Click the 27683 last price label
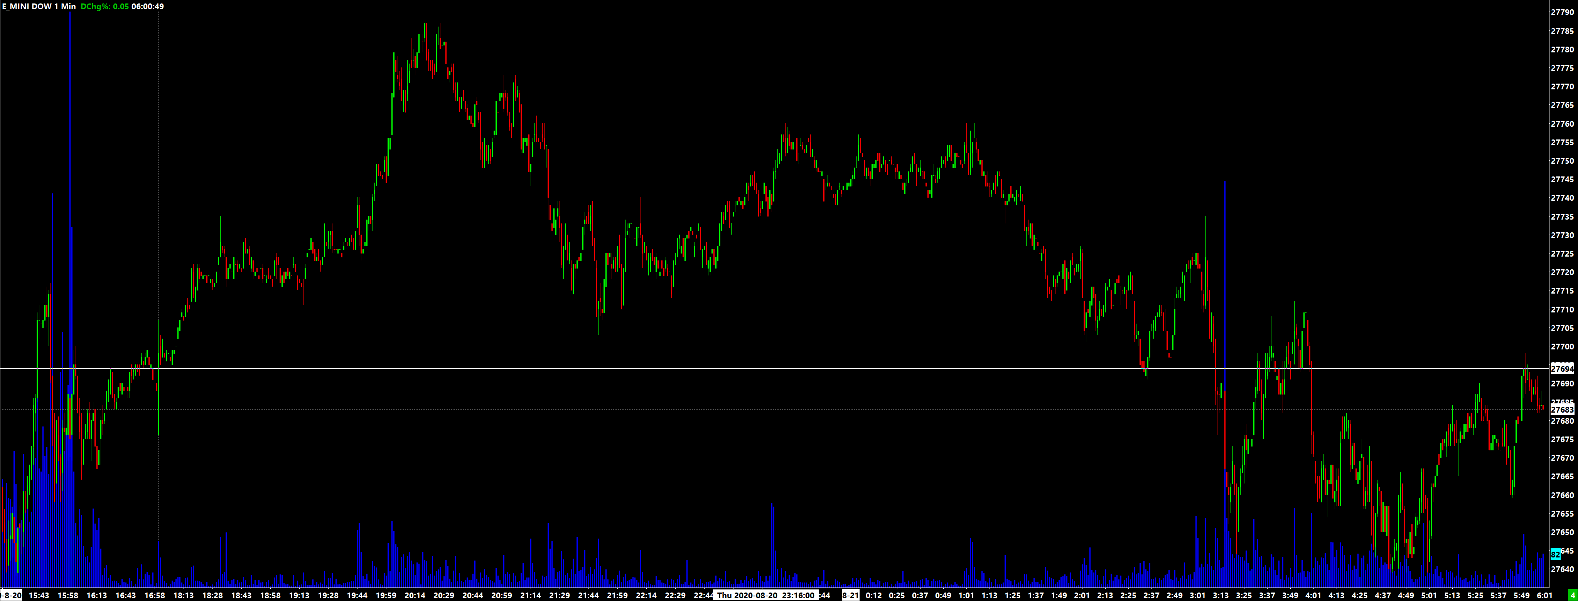Image resolution: width=1578 pixels, height=601 pixels. tap(1562, 410)
